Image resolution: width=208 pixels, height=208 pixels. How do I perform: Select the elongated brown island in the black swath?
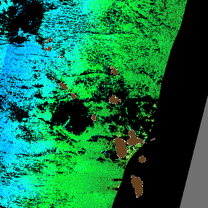coord(137,186)
